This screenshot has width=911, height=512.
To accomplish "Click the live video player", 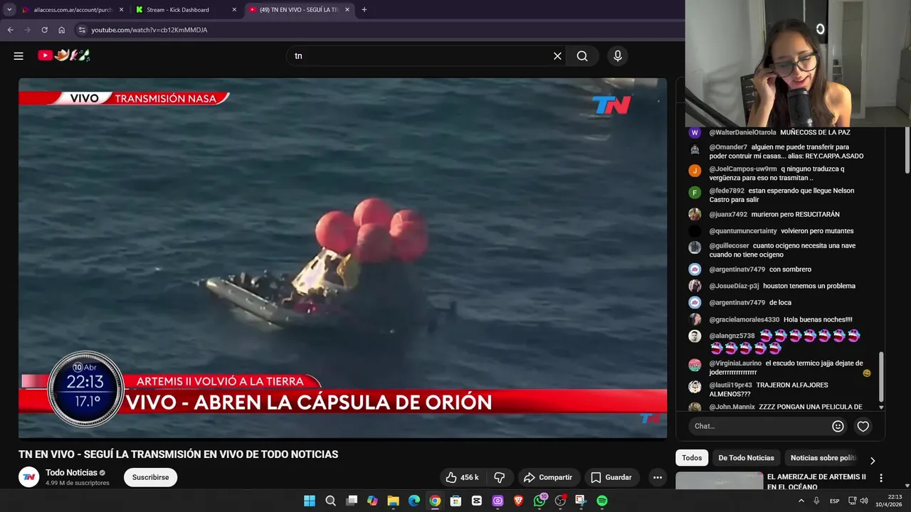I will (x=342, y=258).
